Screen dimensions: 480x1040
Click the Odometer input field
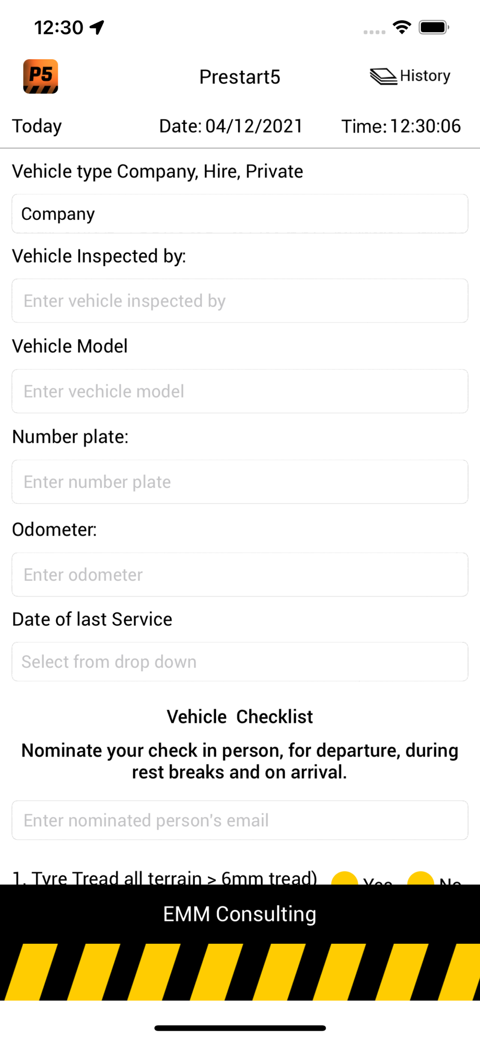pos(240,575)
